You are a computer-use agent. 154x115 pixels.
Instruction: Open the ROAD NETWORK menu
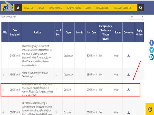coord(74,8)
